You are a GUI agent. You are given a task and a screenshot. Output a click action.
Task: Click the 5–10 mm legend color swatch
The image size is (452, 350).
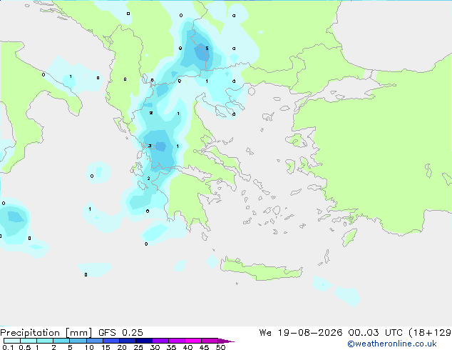(78, 341)
